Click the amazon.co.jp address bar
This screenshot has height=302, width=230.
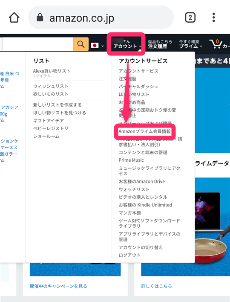(101, 17)
